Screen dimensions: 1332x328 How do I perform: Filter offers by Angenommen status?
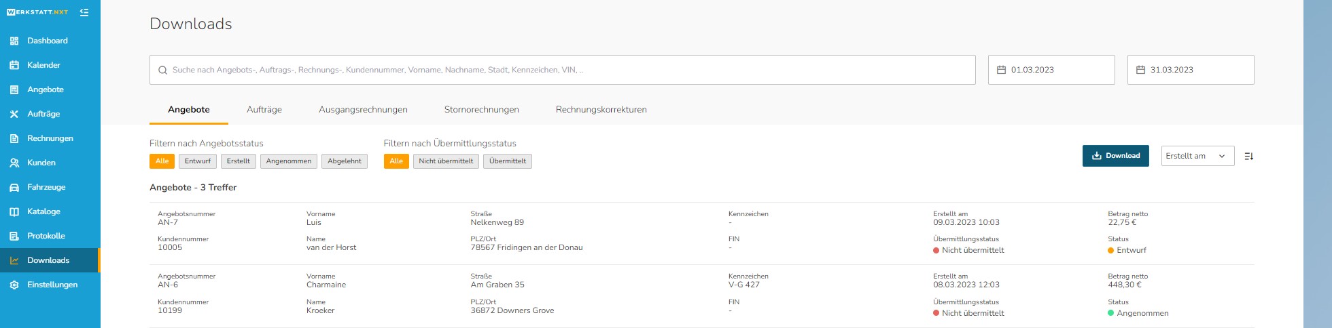pyautogui.click(x=289, y=161)
